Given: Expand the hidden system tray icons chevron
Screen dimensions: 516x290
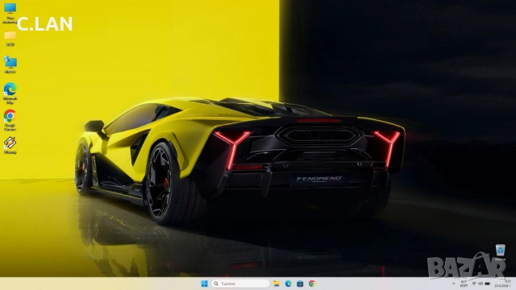Looking at the screenshot, I should click(x=453, y=284).
